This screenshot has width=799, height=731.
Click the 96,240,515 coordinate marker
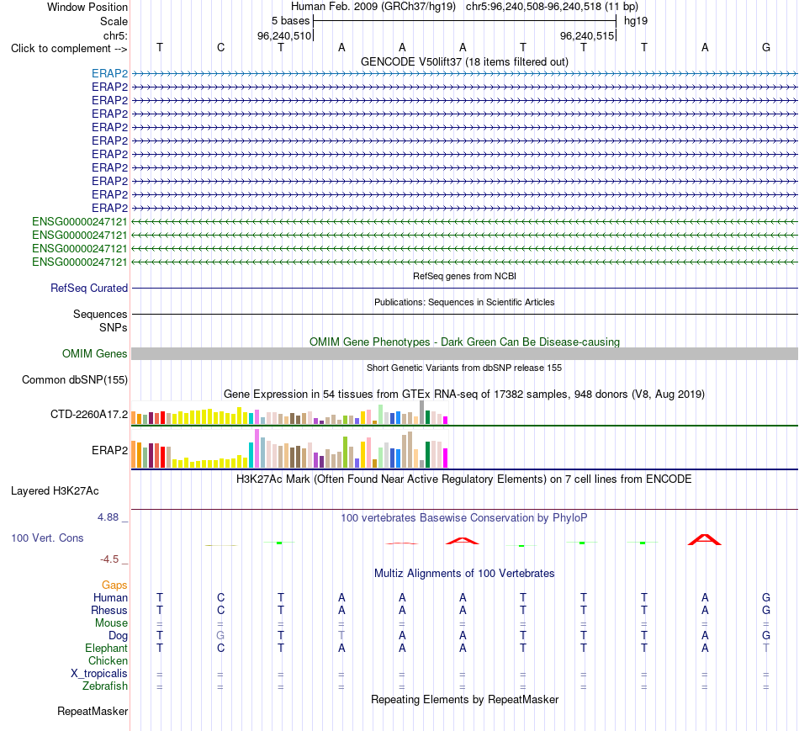(x=586, y=35)
